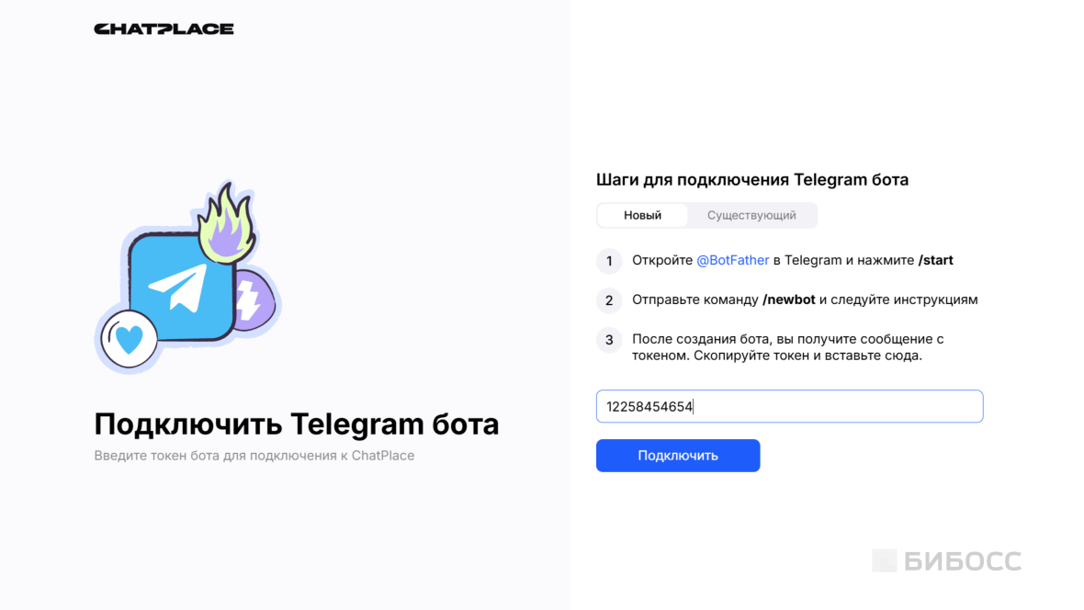Open the @BotFather link
Image resolution: width=1084 pixels, height=610 pixels.
pos(732,260)
